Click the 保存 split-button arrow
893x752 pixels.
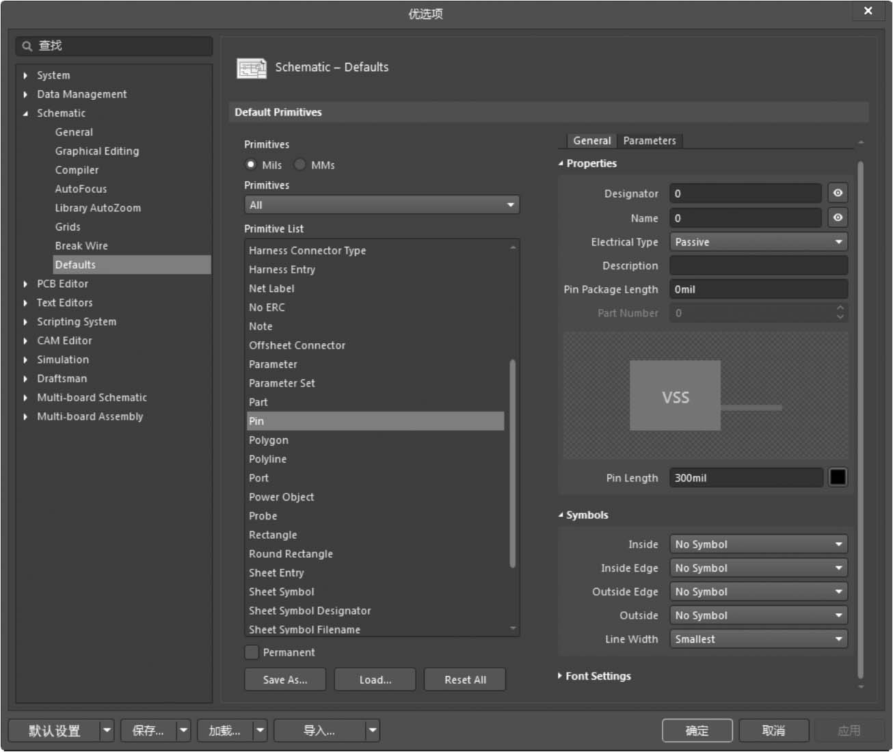(183, 731)
